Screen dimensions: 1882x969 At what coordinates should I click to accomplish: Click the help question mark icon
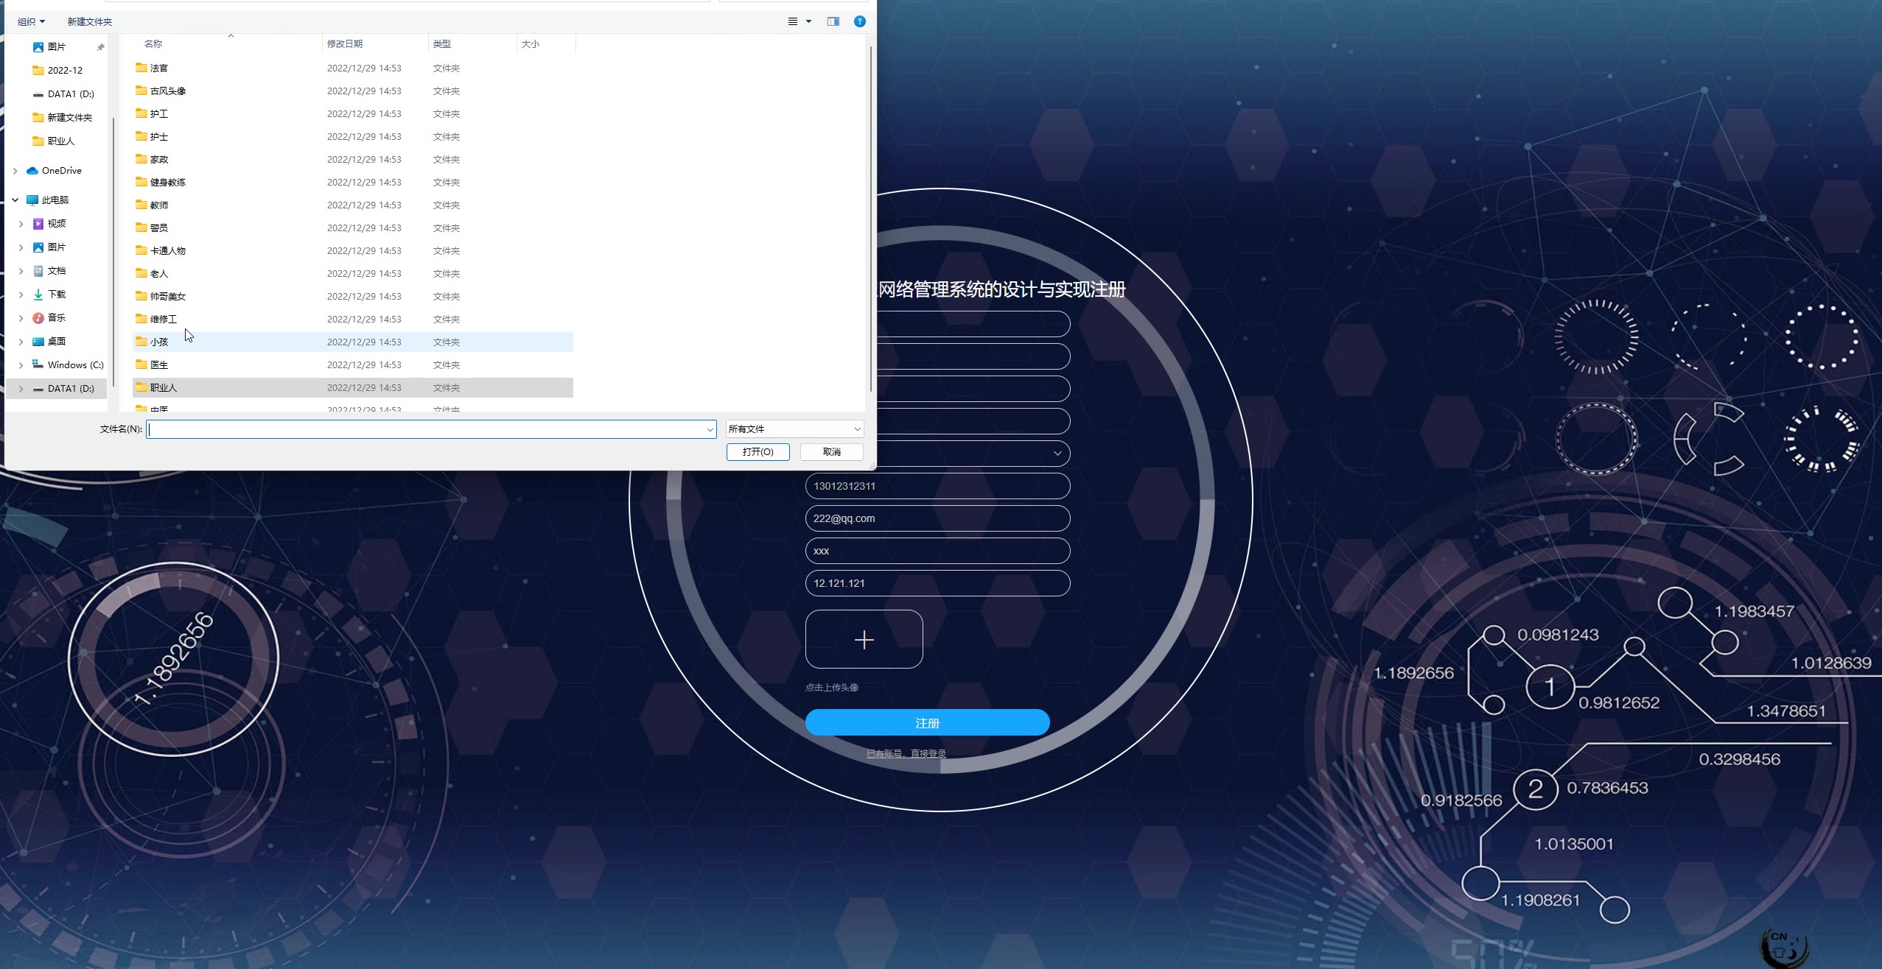pos(859,21)
